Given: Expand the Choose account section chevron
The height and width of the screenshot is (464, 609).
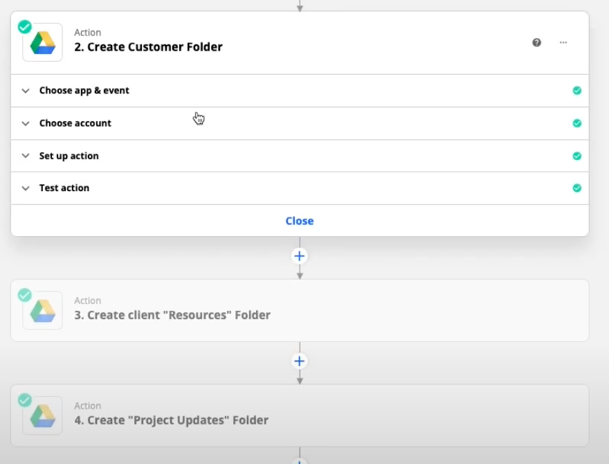Looking at the screenshot, I should pyautogui.click(x=26, y=123).
